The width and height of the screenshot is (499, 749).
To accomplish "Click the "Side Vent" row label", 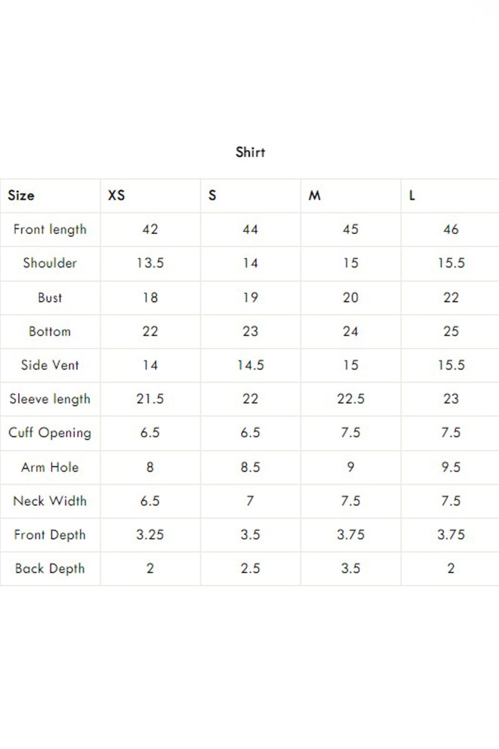I will pyautogui.click(x=50, y=365).
